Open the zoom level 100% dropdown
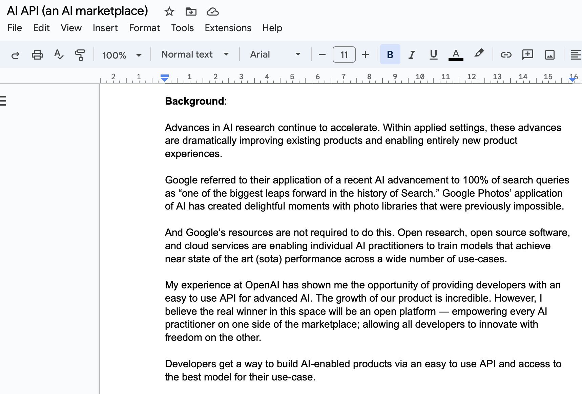 pyautogui.click(x=122, y=55)
